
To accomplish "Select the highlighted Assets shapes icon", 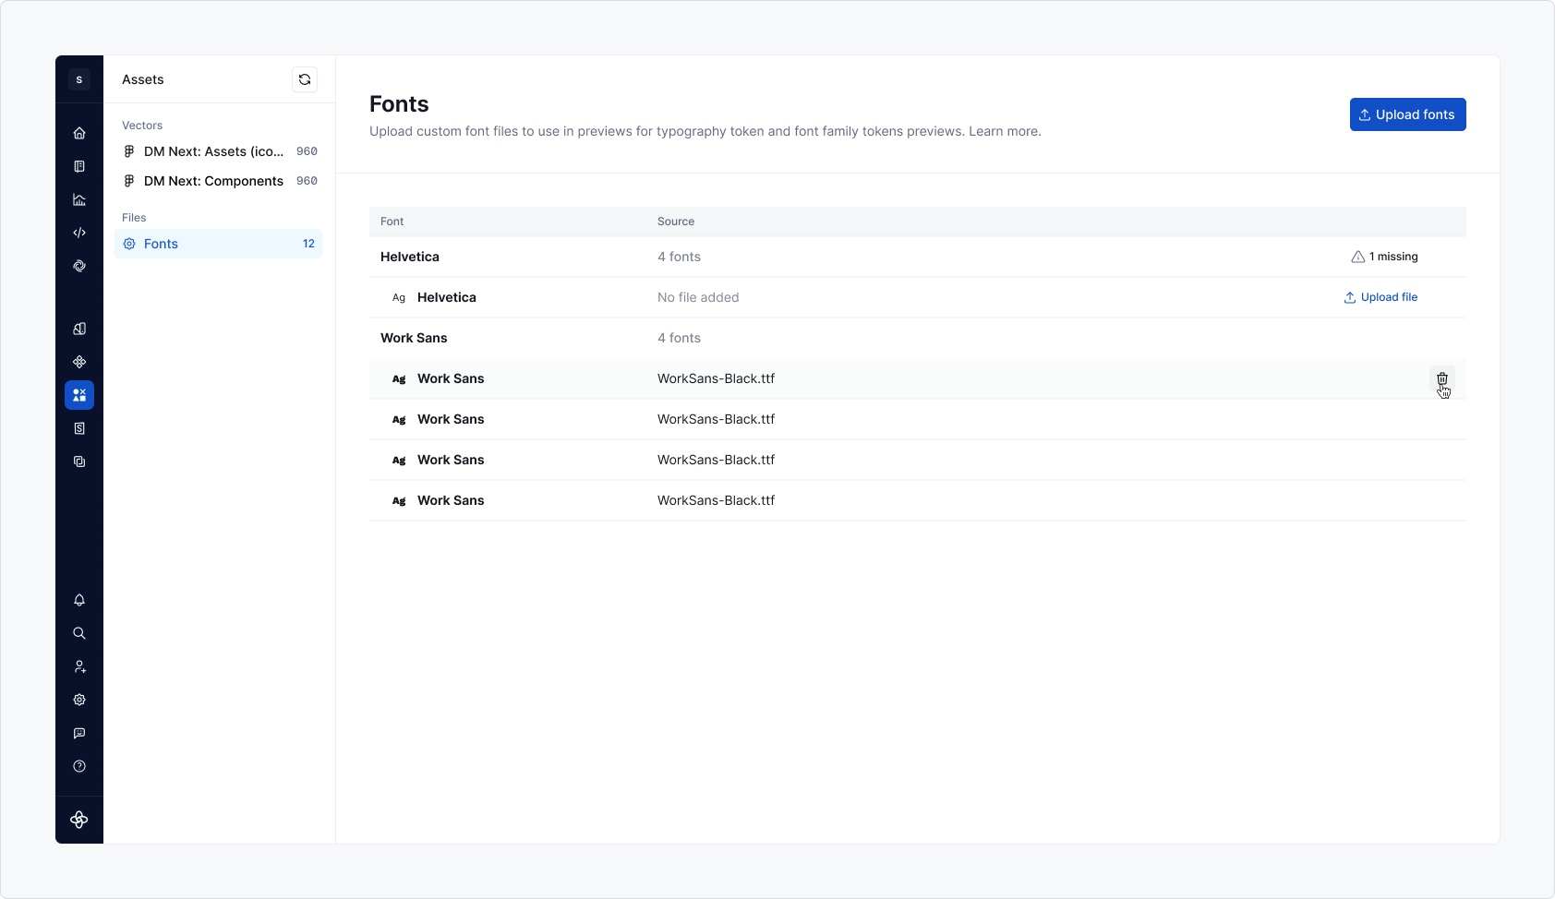I will pyautogui.click(x=79, y=395).
